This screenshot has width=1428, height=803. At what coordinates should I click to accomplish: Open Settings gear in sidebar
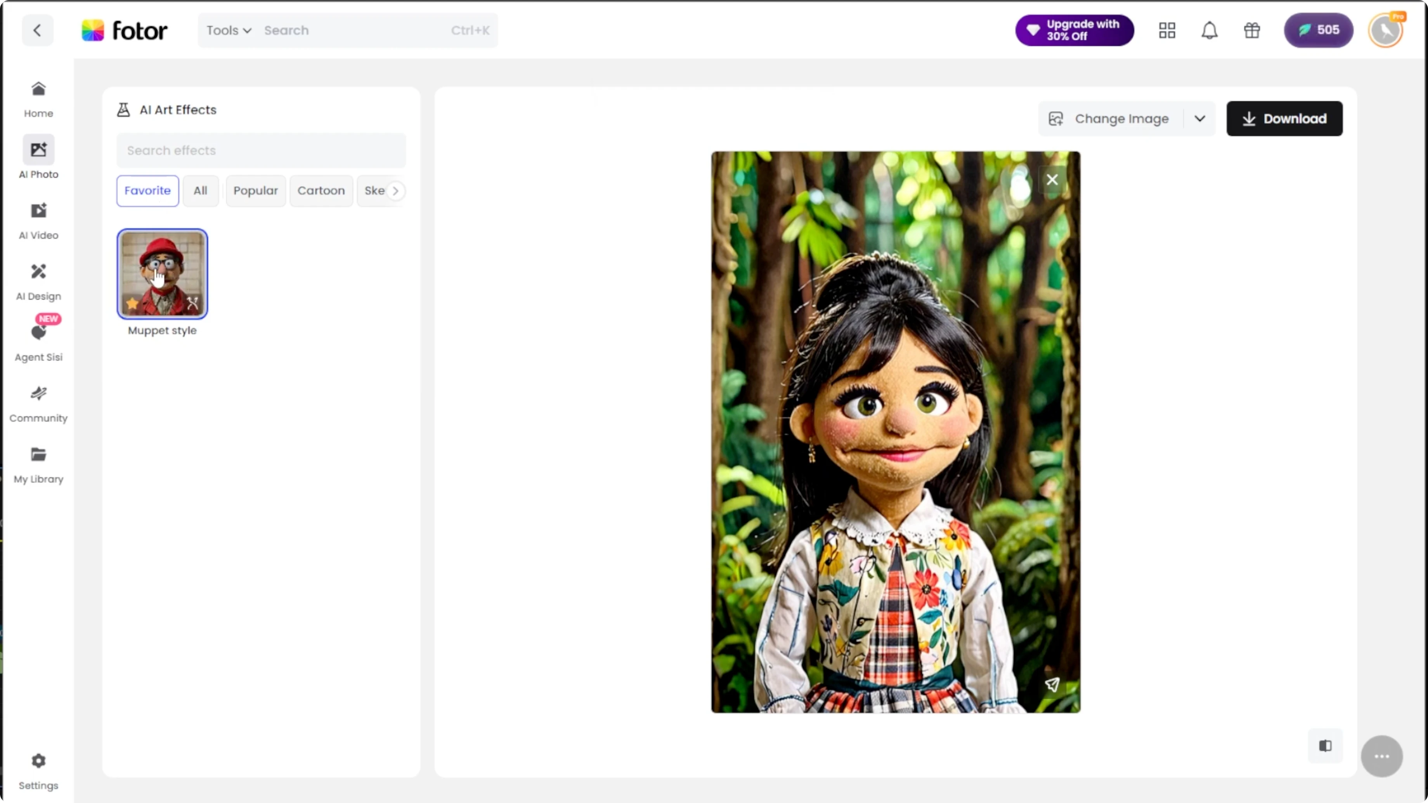[38, 772]
